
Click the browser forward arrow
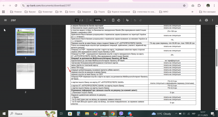click(x=10, y=6)
